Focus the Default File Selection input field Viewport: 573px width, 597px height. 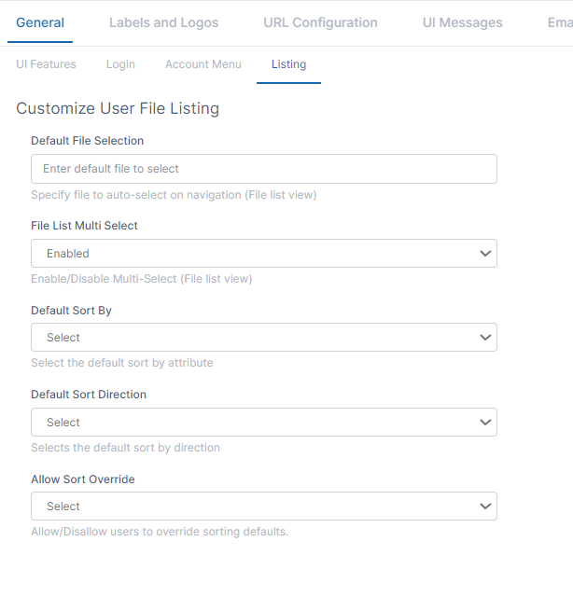click(x=263, y=169)
